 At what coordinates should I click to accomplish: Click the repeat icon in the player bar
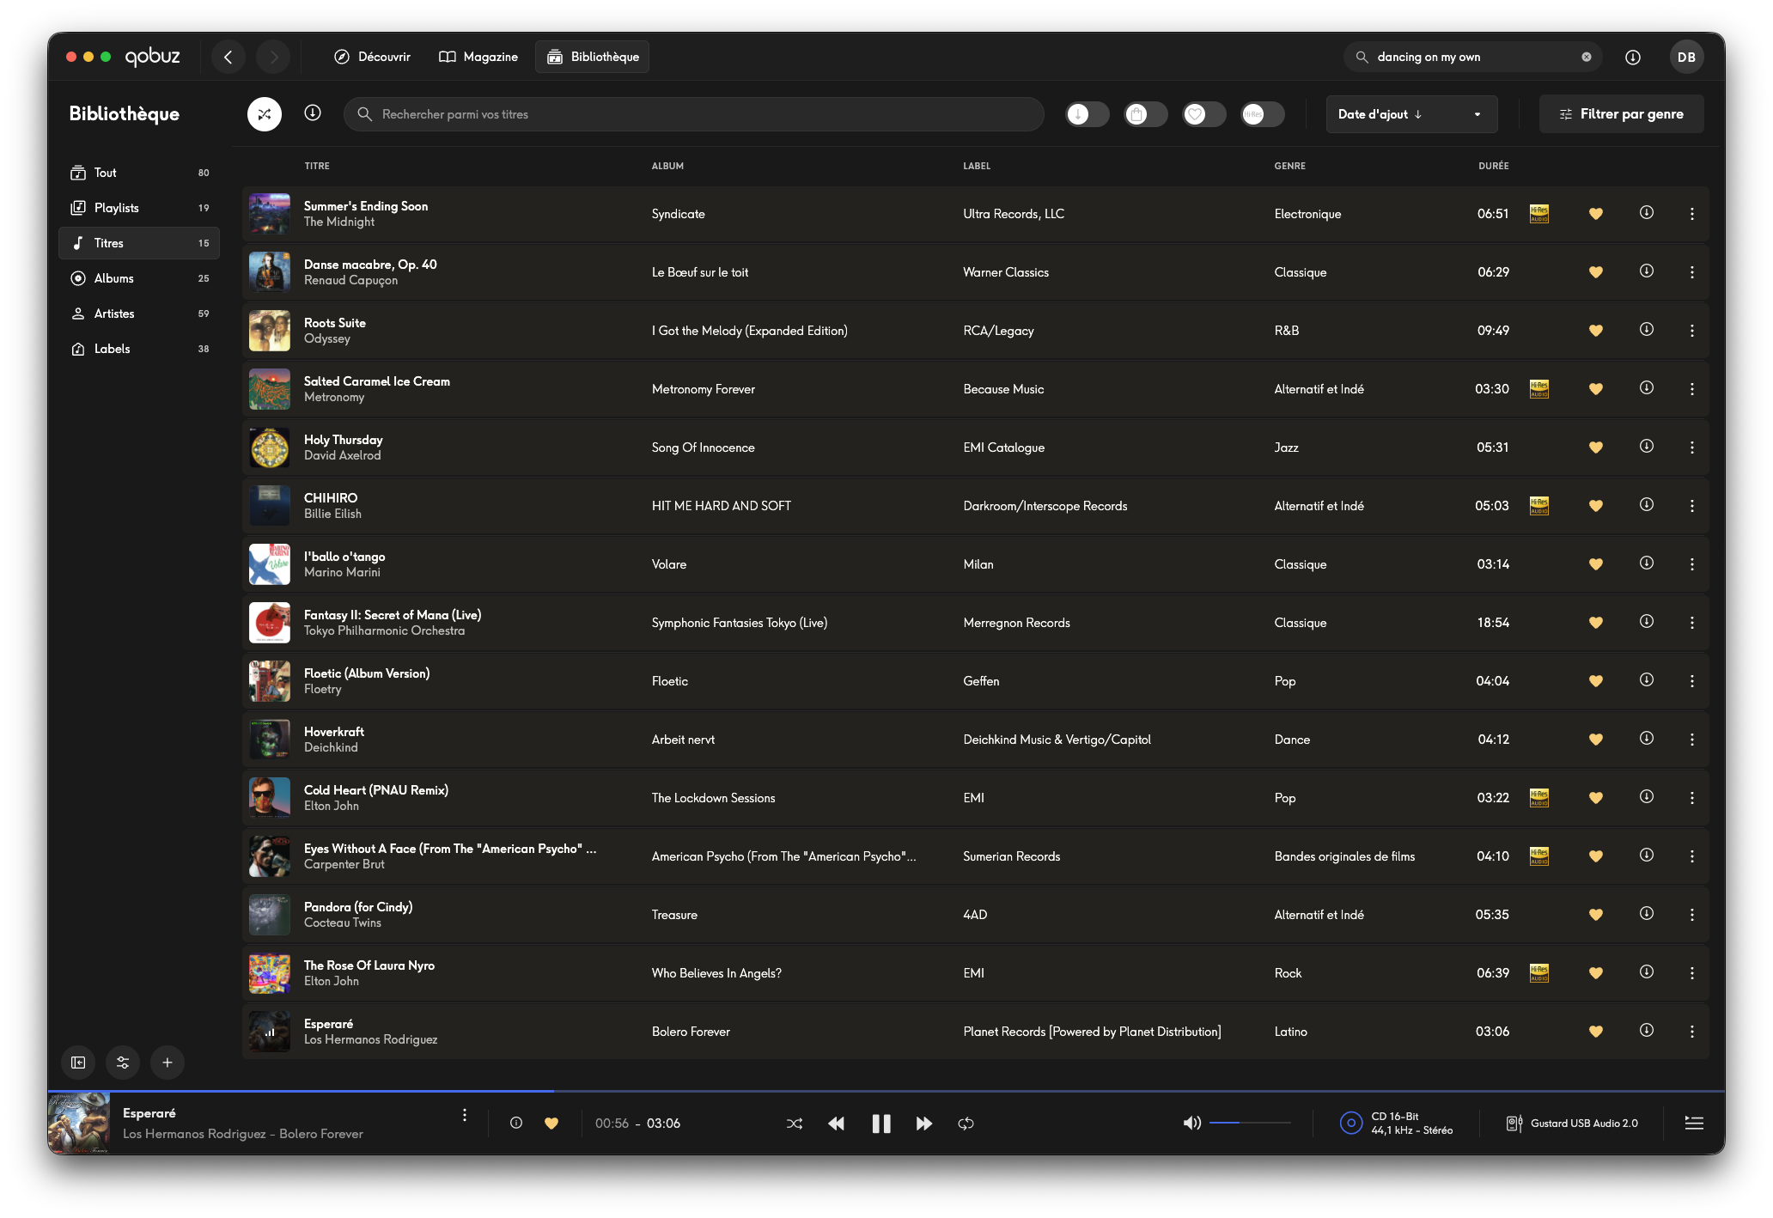966,1124
